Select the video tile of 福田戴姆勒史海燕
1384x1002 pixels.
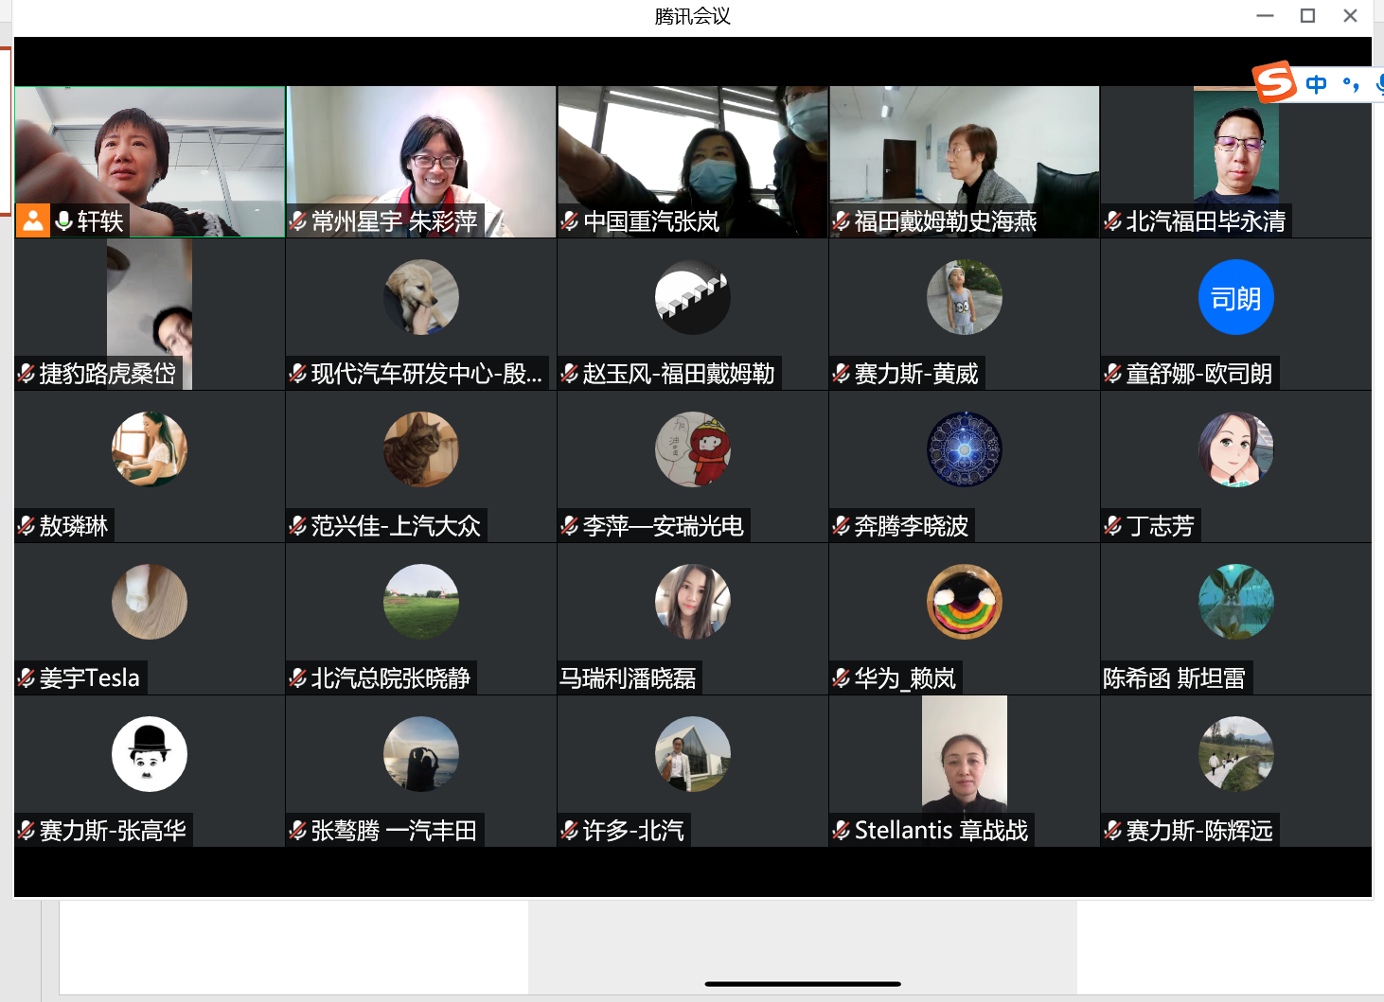(x=964, y=151)
